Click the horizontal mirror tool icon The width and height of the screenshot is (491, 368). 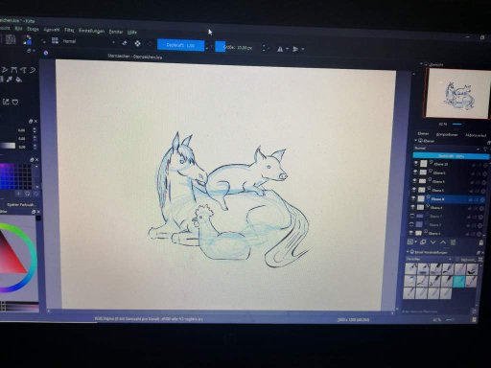coord(280,49)
